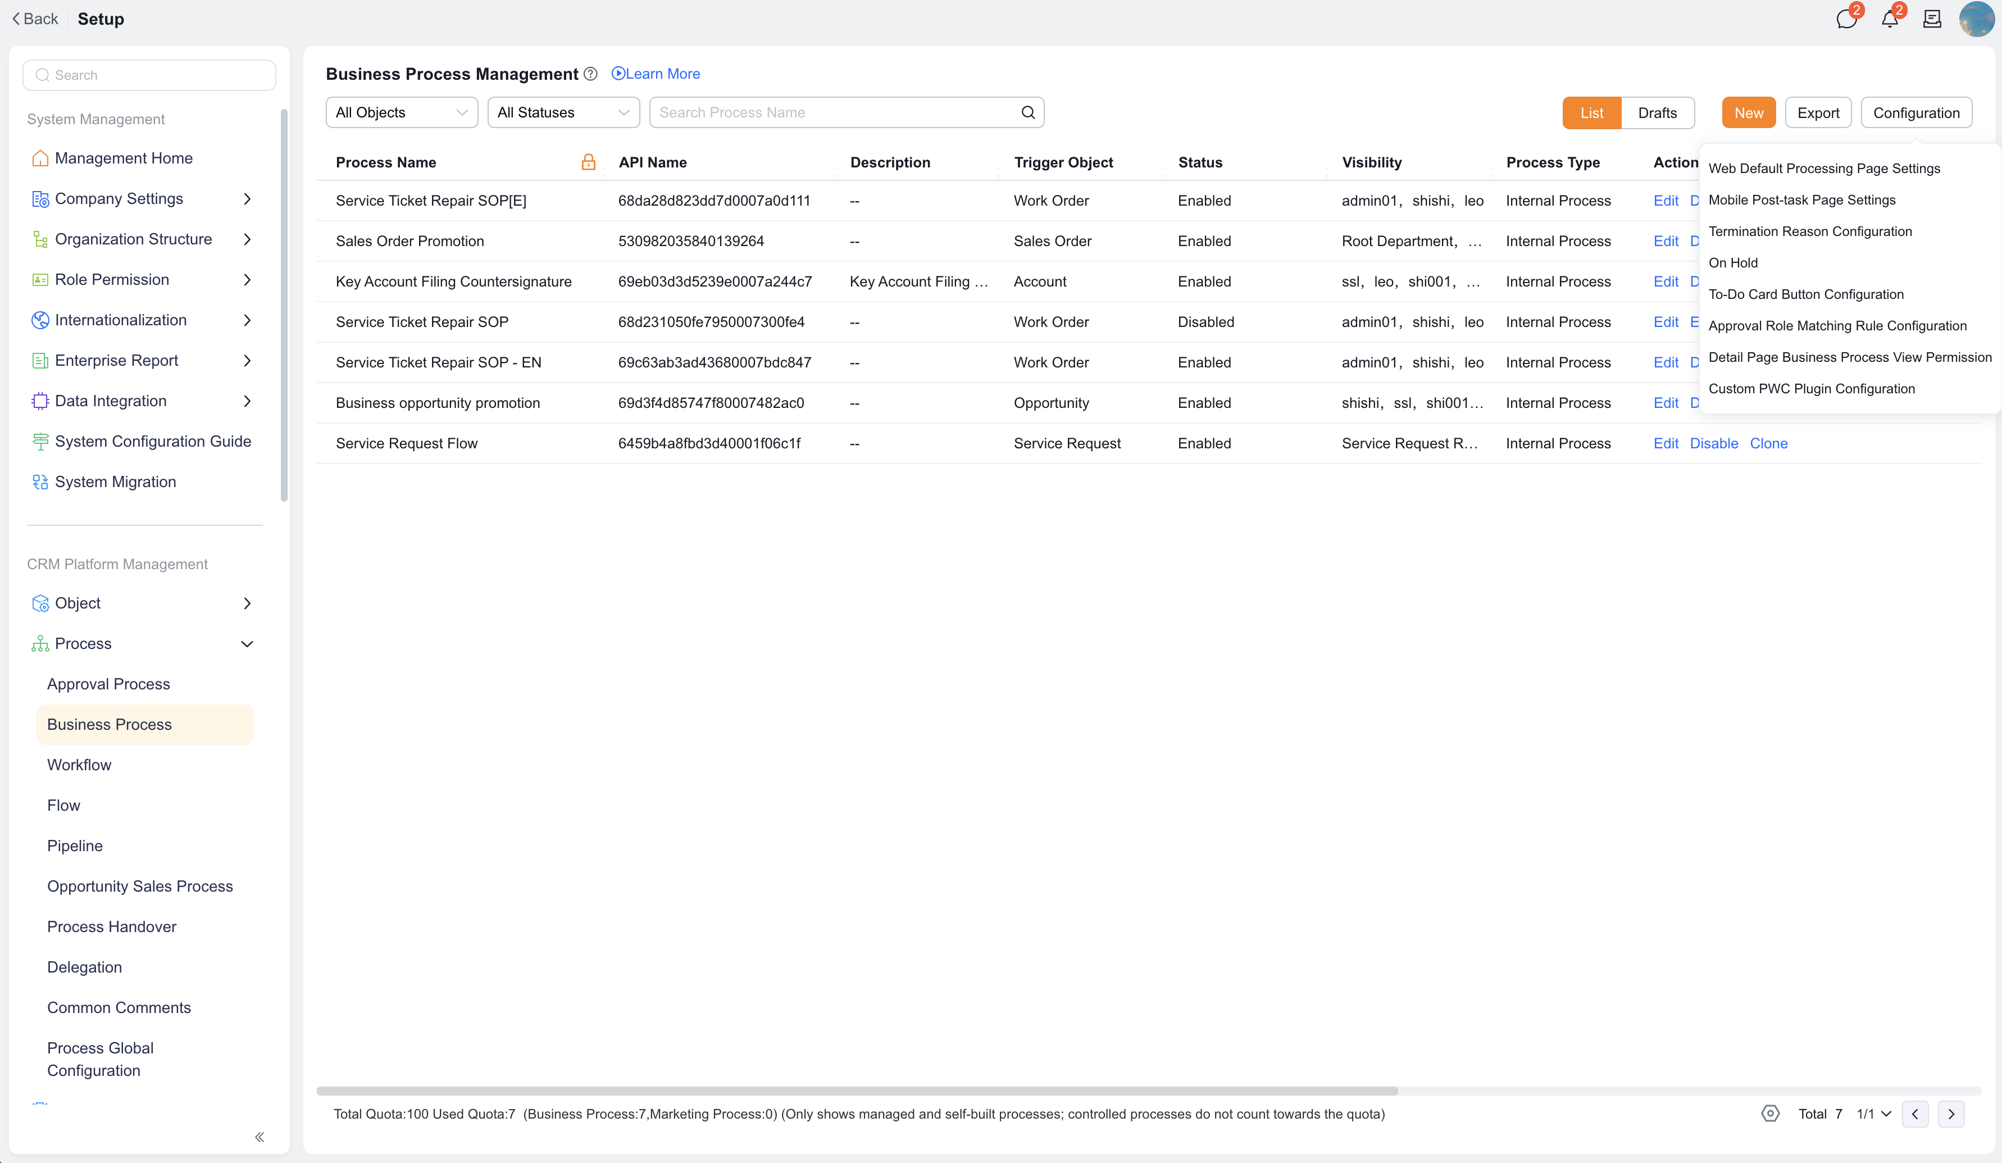Viewport: 2002px width, 1163px height.
Task: Click the Data Integration icon
Action: 40,401
